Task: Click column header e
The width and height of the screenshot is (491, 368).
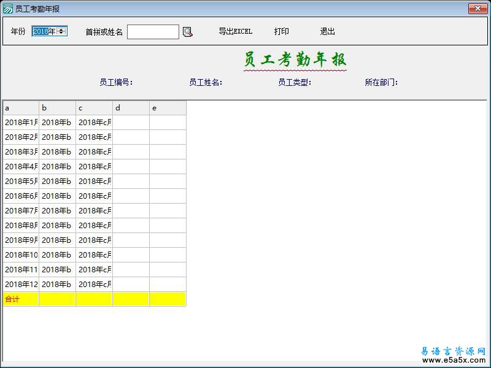Action: 168,108
